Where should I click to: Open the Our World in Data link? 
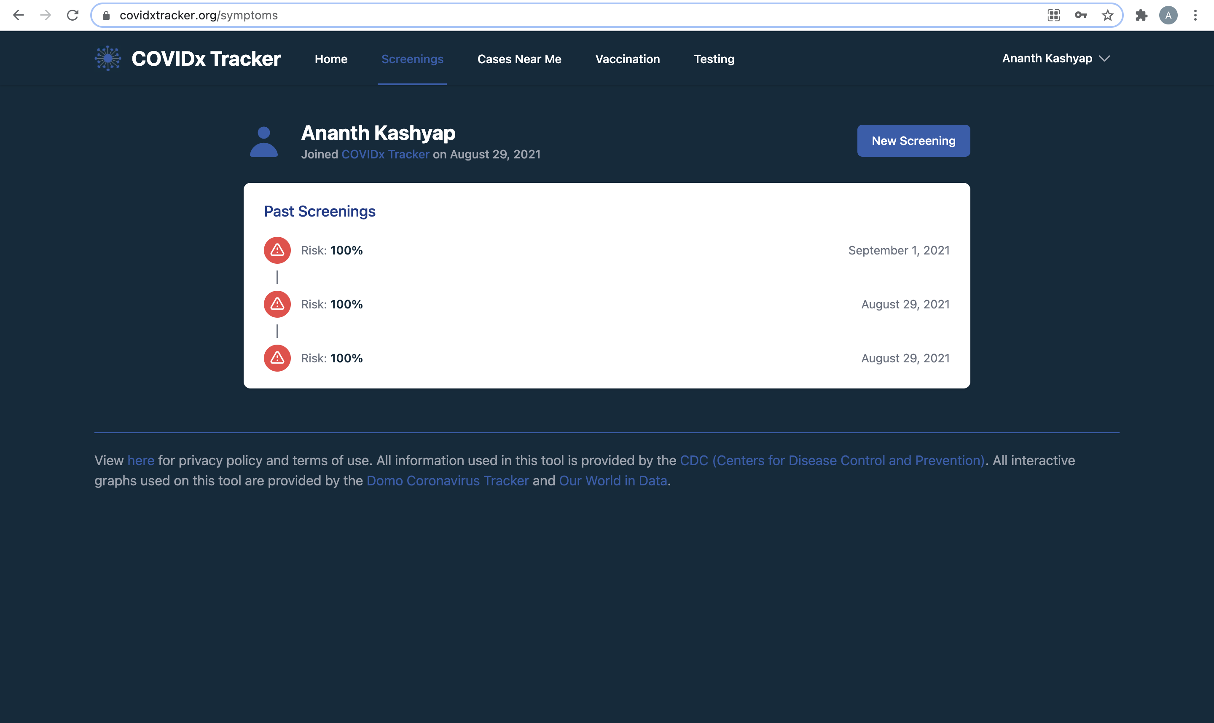612,481
